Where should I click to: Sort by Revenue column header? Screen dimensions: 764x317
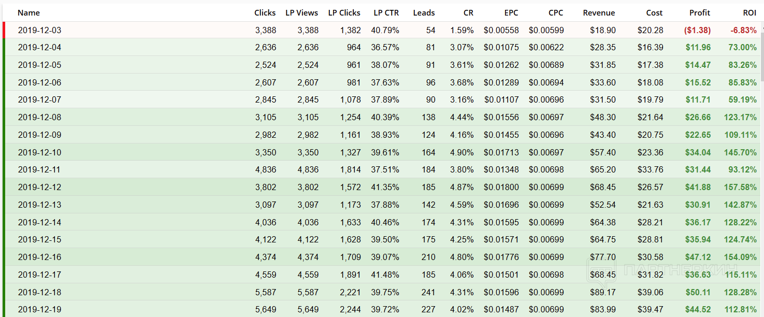(x=599, y=13)
